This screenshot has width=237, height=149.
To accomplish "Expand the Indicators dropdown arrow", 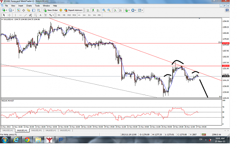I will pyautogui.click(x=129, y=10).
